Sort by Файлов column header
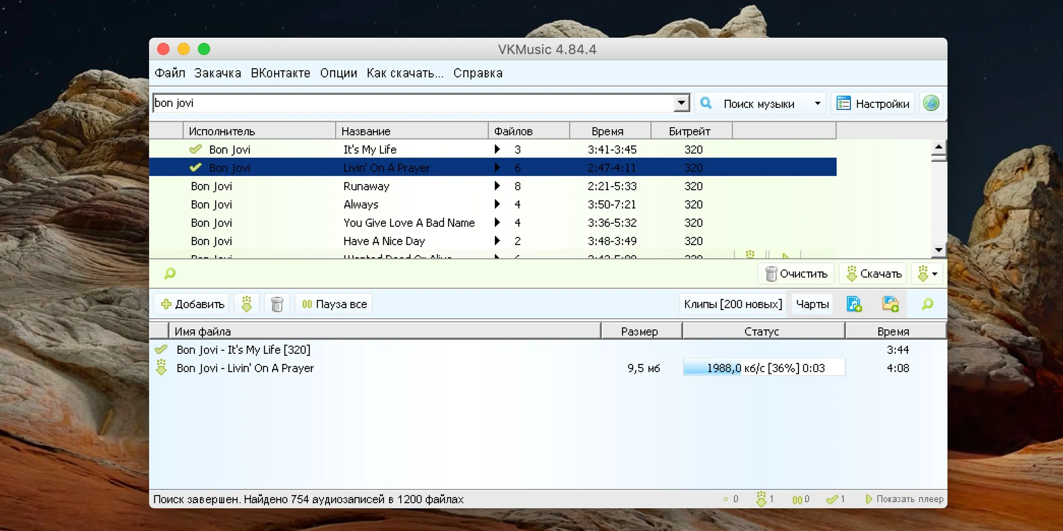The image size is (1063, 531). (x=529, y=131)
